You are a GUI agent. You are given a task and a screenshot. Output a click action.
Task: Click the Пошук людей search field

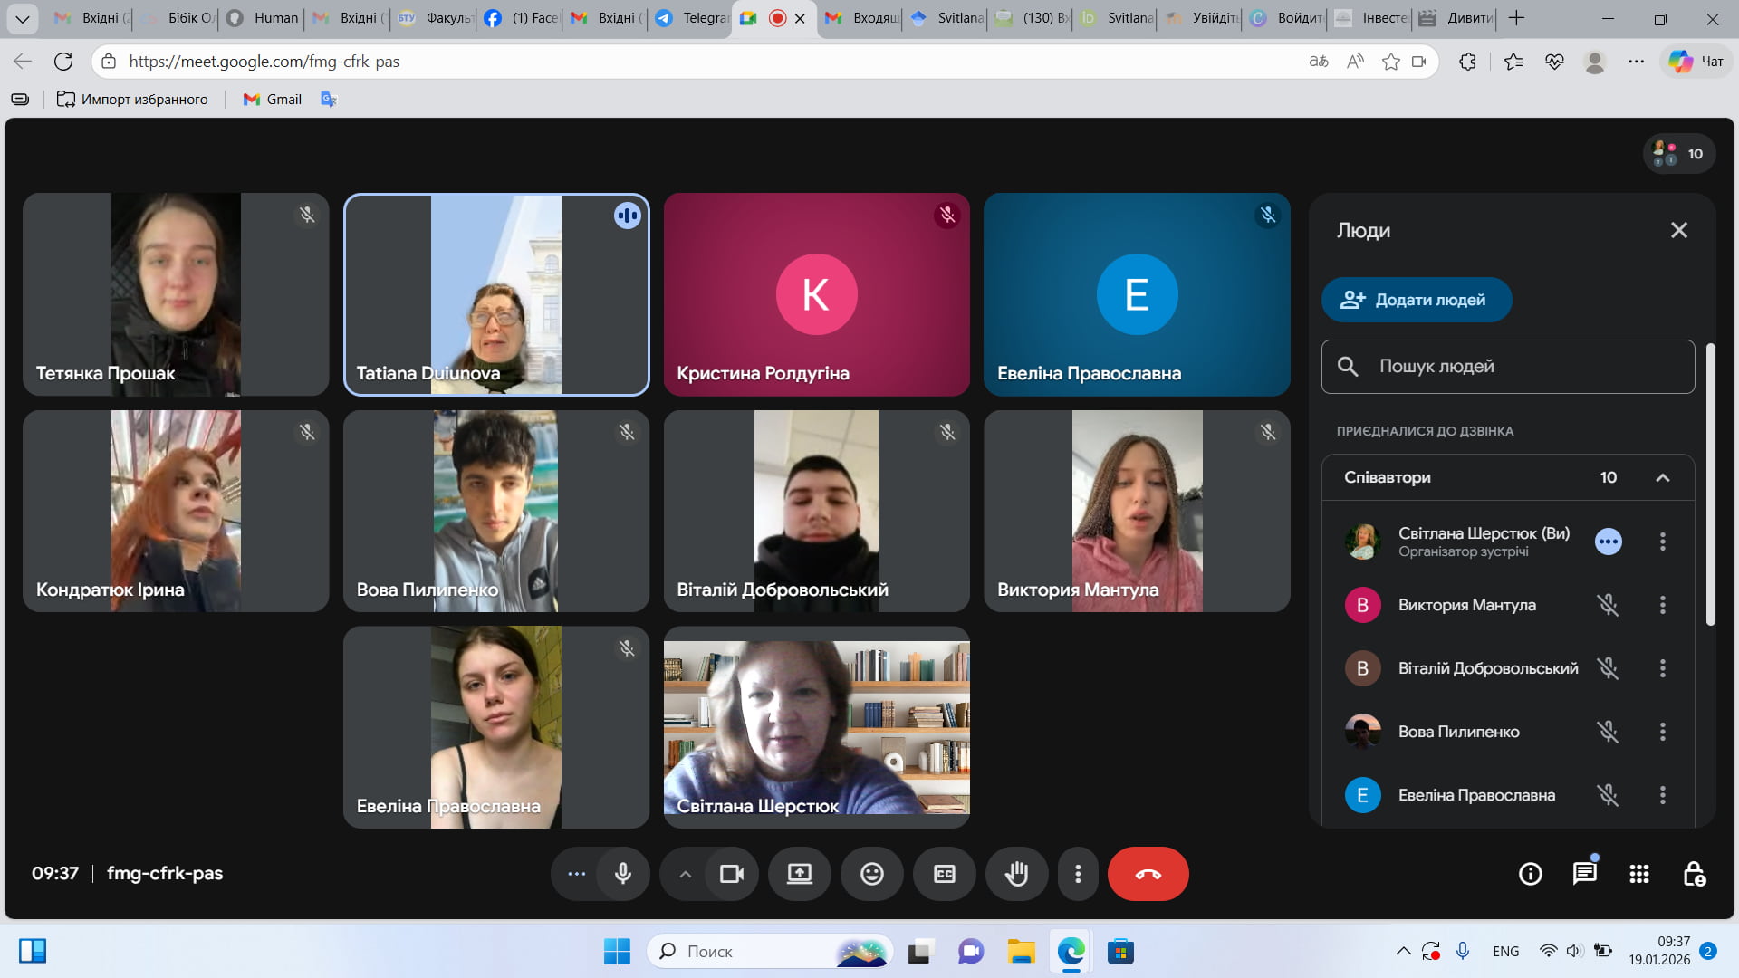pos(1508,367)
